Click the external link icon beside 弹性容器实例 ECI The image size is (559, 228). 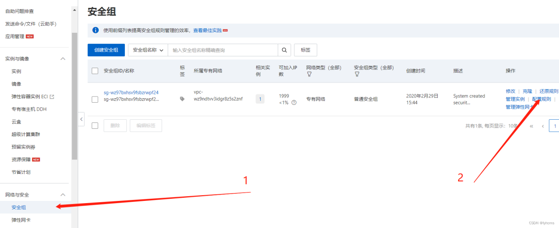point(52,97)
